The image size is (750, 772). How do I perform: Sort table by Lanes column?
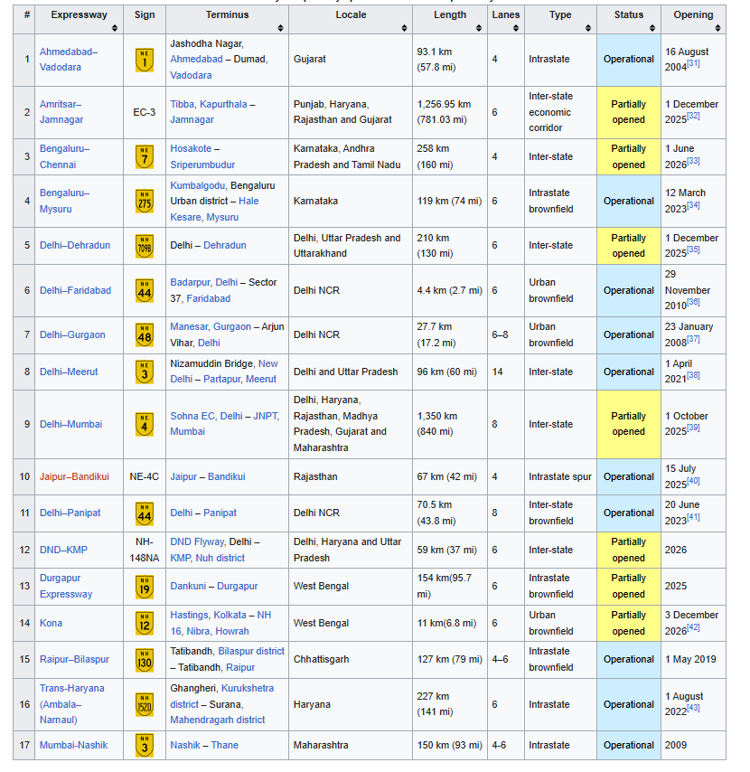516,28
